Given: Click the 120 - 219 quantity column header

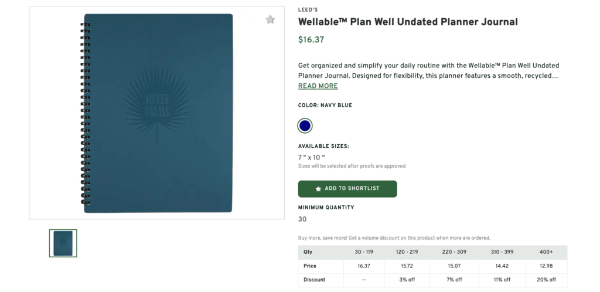Looking at the screenshot, I should [408, 252].
